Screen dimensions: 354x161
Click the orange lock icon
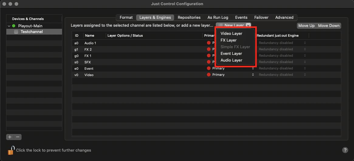[x=11, y=150]
